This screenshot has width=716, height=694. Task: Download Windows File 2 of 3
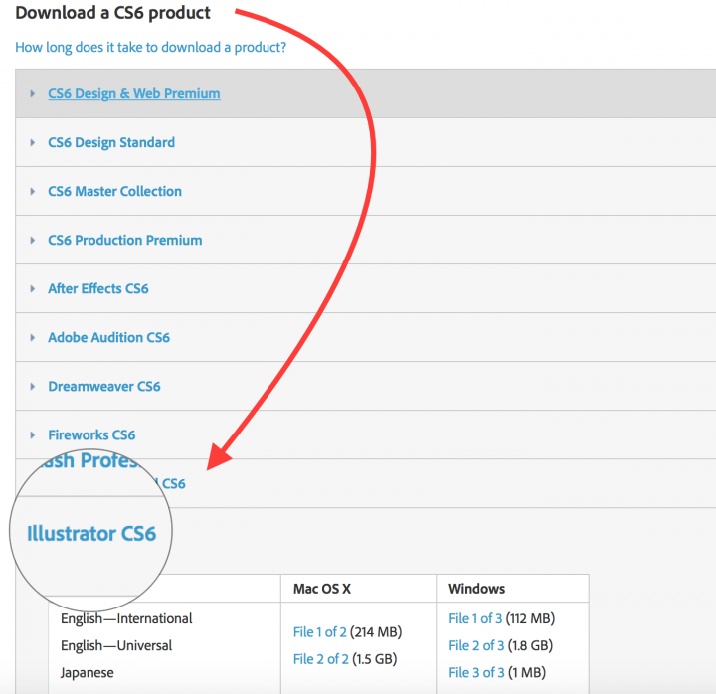coord(476,645)
